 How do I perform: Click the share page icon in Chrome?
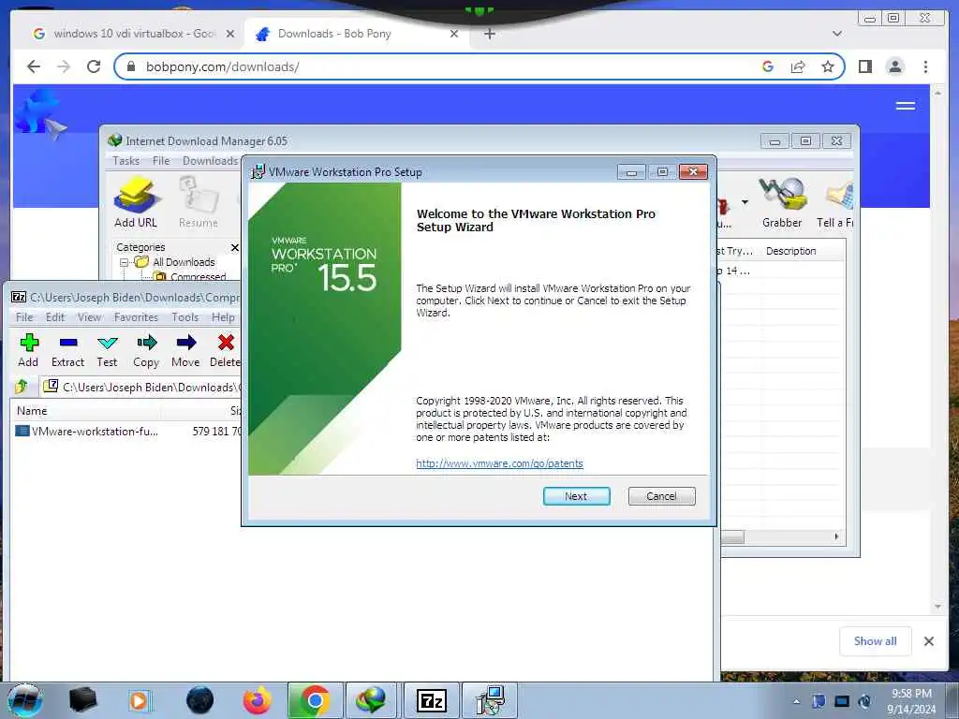[x=798, y=66]
